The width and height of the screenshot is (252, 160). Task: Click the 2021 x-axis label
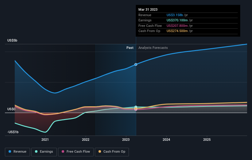45,140
